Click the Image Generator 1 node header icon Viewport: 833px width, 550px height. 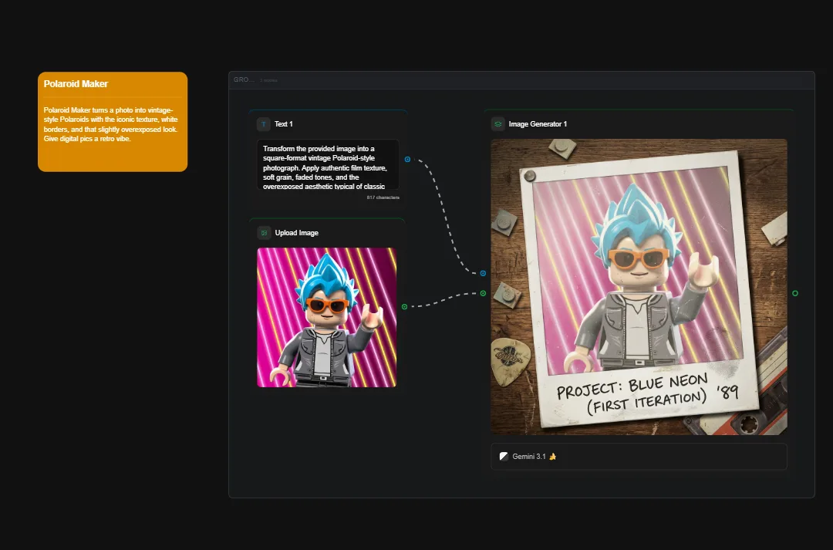pyautogui.click(x=497, y=123)
